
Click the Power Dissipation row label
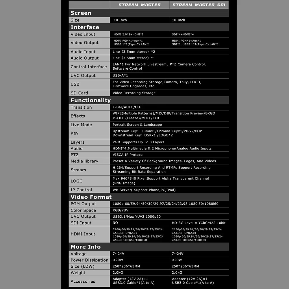click(x=89, y=260)
